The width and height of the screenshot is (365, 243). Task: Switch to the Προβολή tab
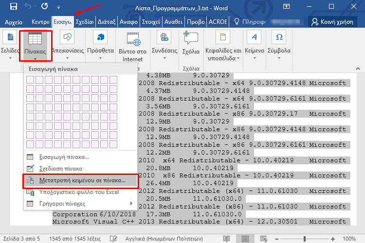pyautogui.click(x=196, y=22)
